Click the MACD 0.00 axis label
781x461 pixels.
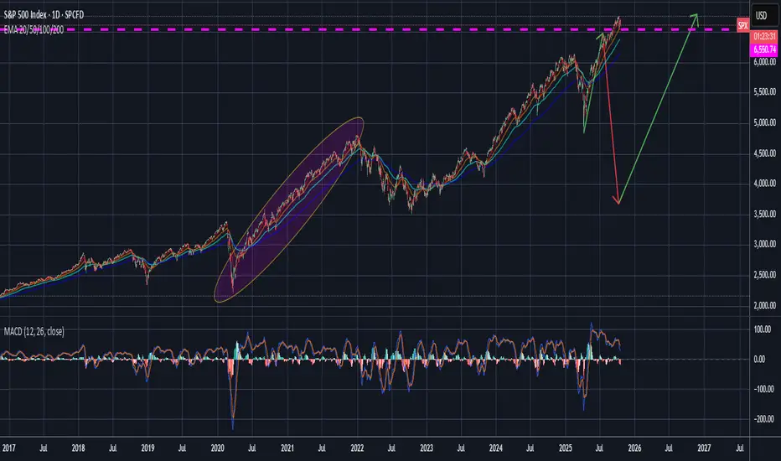[759, 359]
